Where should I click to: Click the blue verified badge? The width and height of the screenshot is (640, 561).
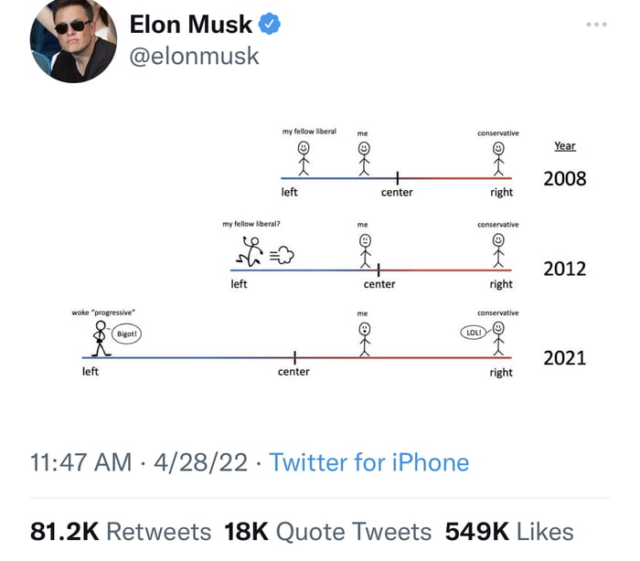pyautogui.click(x=270, y=24)
